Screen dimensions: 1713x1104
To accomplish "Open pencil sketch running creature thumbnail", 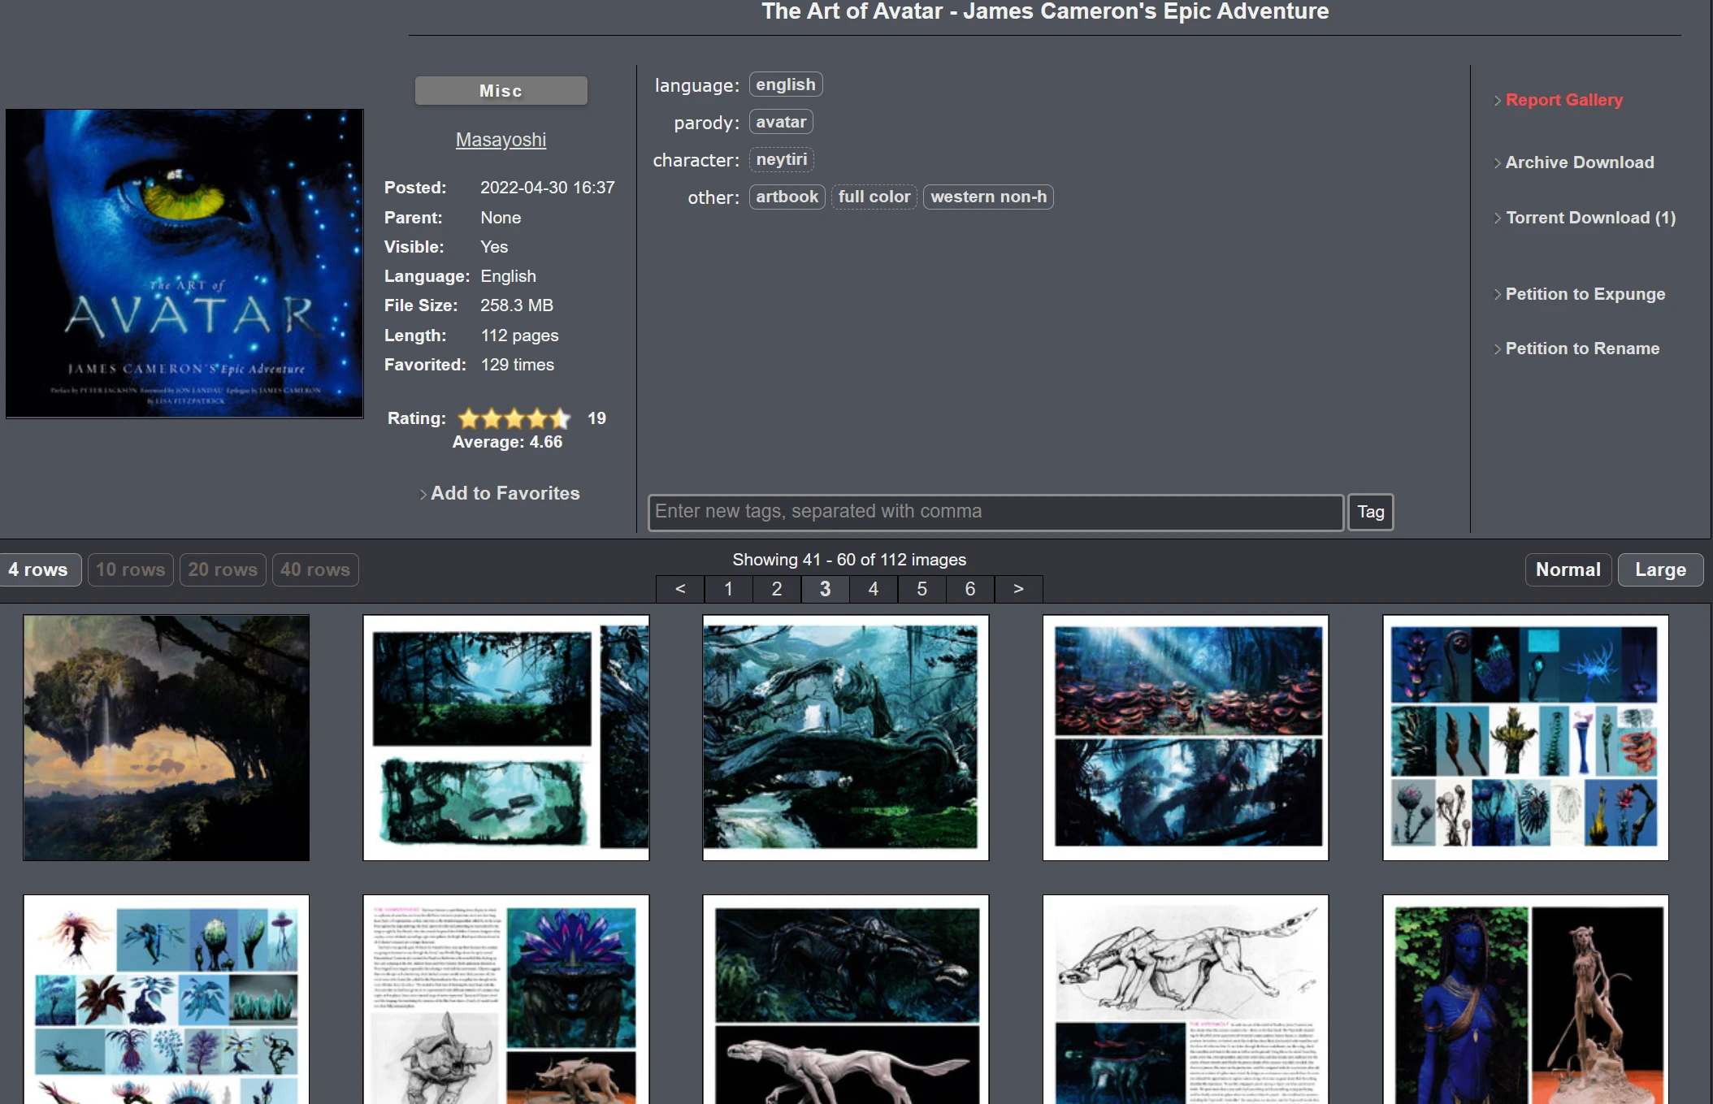I will 1186,999.
